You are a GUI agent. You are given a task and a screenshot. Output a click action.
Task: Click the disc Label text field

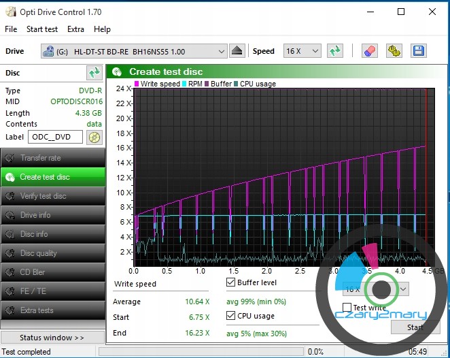click(x=55, y=137)
